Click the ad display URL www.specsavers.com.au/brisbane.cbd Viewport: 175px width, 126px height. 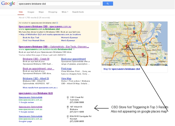(x=39, y=29)
